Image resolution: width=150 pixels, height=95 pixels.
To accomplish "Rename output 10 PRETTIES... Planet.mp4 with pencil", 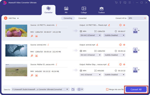I will click(x=109, y=25).
